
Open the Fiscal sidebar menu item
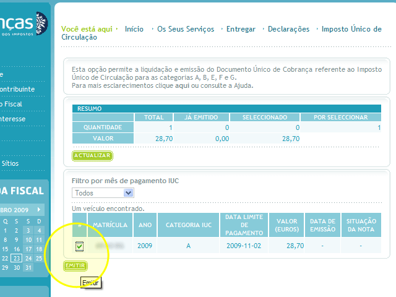click(12, 104)
